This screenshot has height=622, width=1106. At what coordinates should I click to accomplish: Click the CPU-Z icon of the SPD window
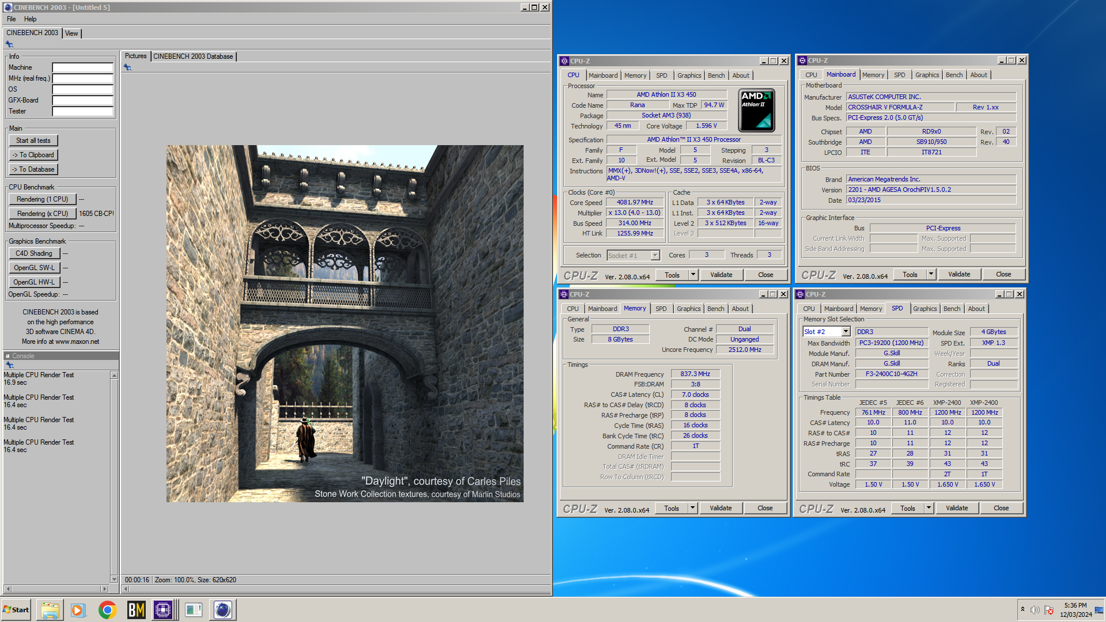[x=800, y=294]
